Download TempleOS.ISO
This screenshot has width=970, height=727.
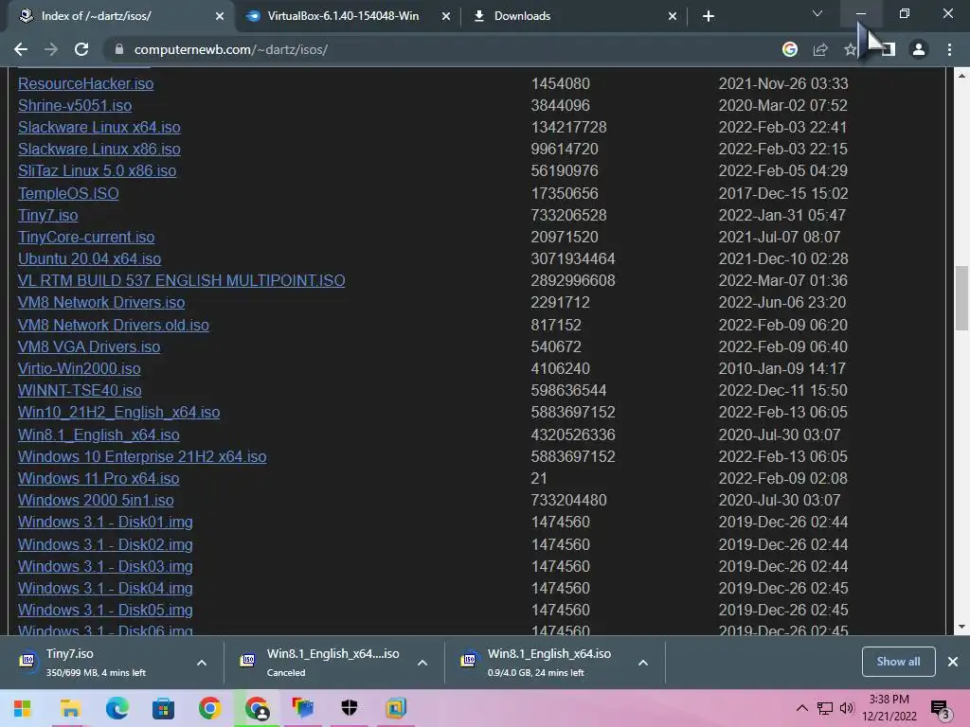(68, 193)
